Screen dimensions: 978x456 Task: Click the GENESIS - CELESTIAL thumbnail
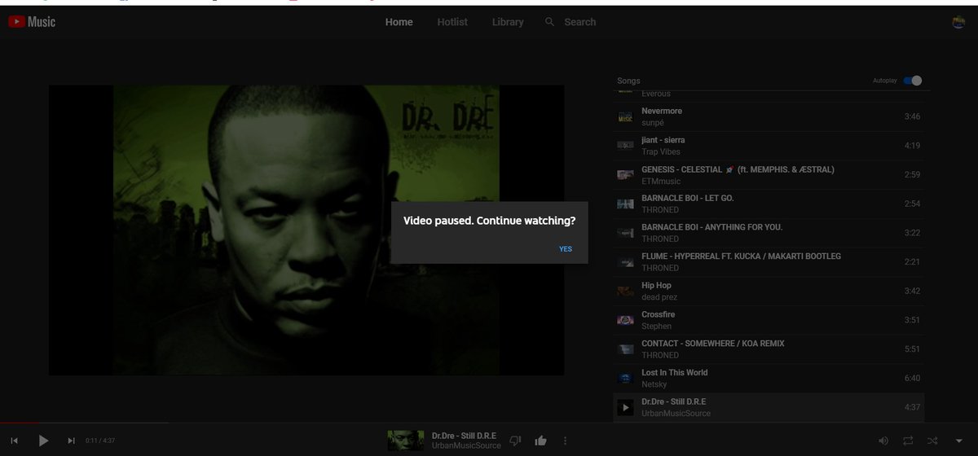625,175
